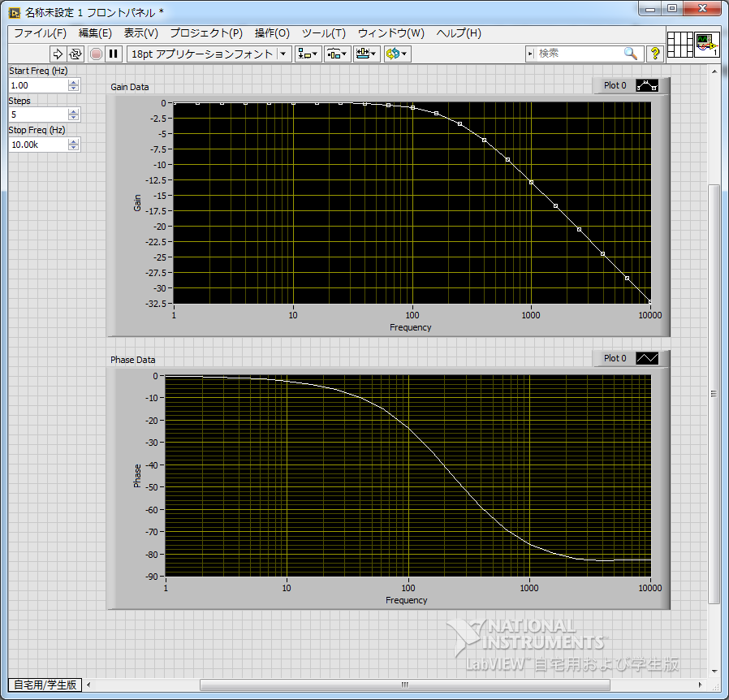
Task: Open the 18pt application font dropdown
Action: click(x=209, y=54)
